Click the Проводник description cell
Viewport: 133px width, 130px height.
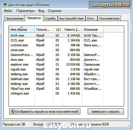(92, 64)
